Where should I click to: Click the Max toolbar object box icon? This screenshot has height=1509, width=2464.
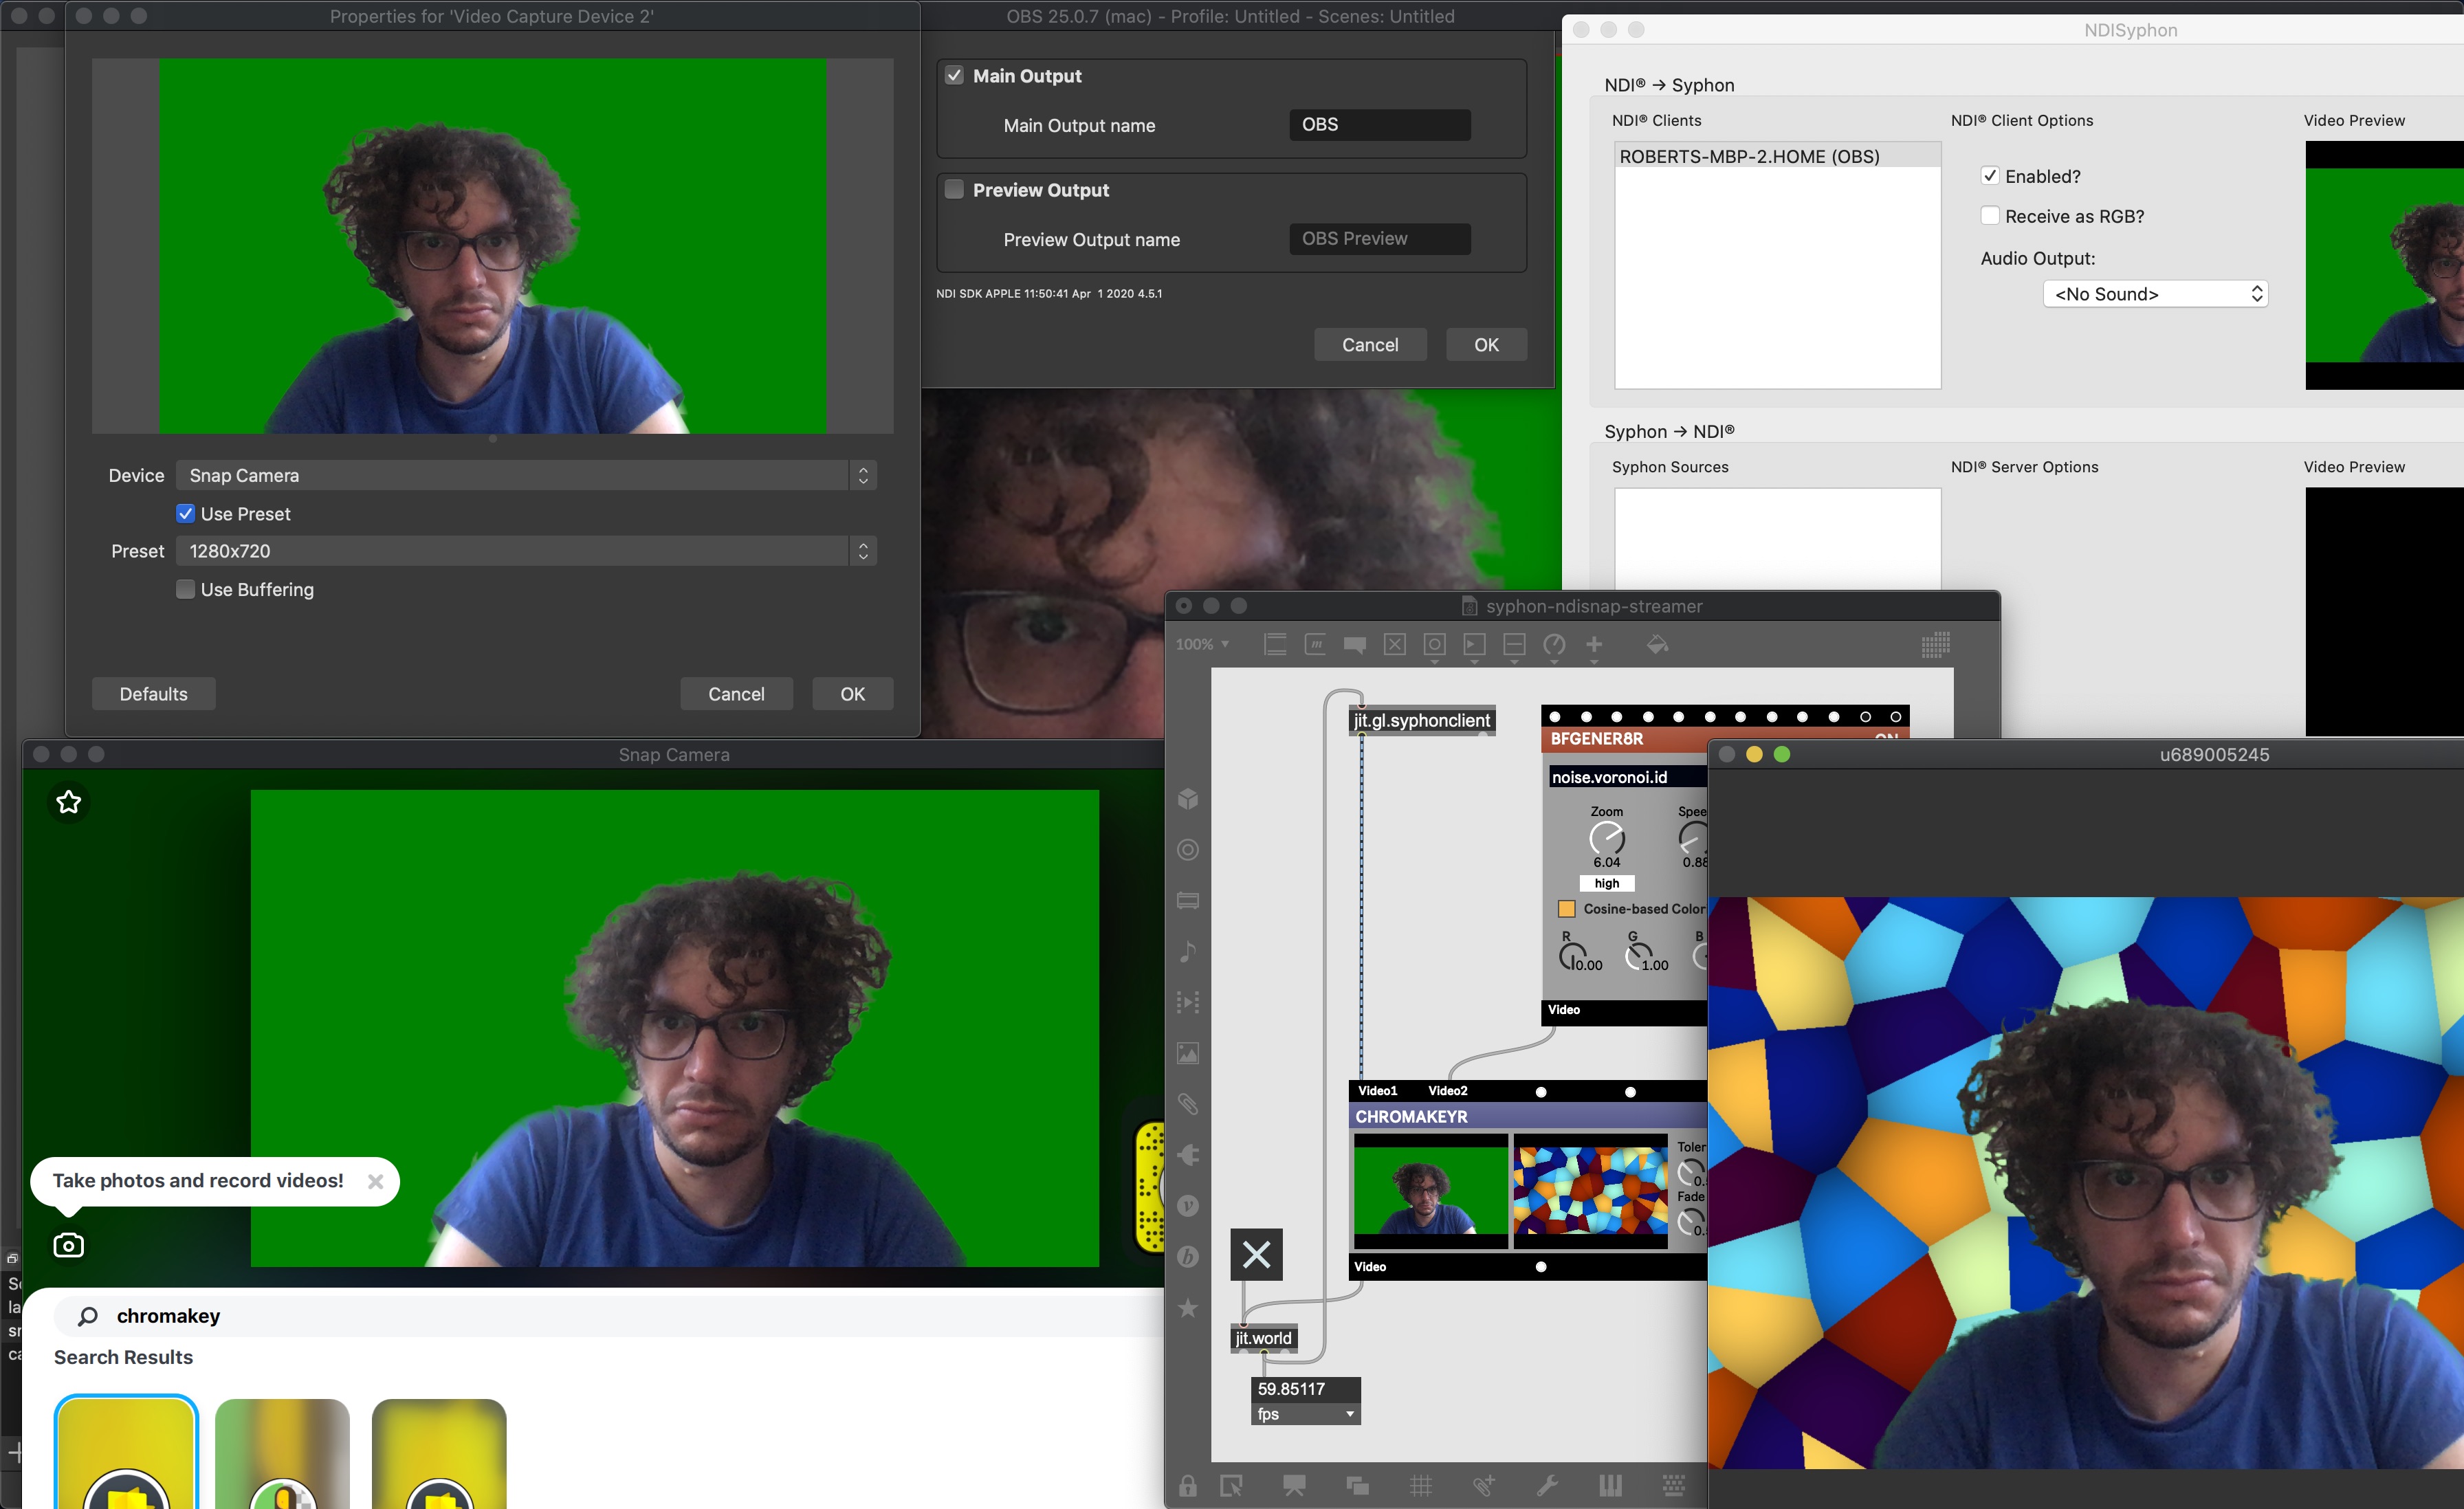pyautogui.click(x=1275, y=645)
